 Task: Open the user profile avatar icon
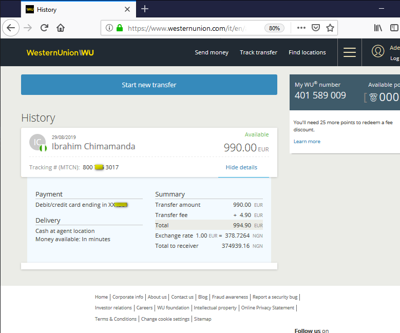[x=378, y=51]
